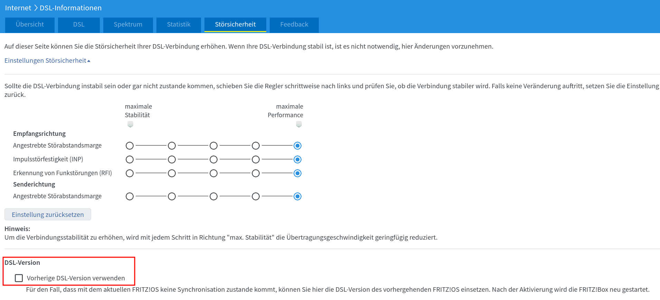Click the Internet breadcrumb
The image size is (660, 300).
pos(18,8)
